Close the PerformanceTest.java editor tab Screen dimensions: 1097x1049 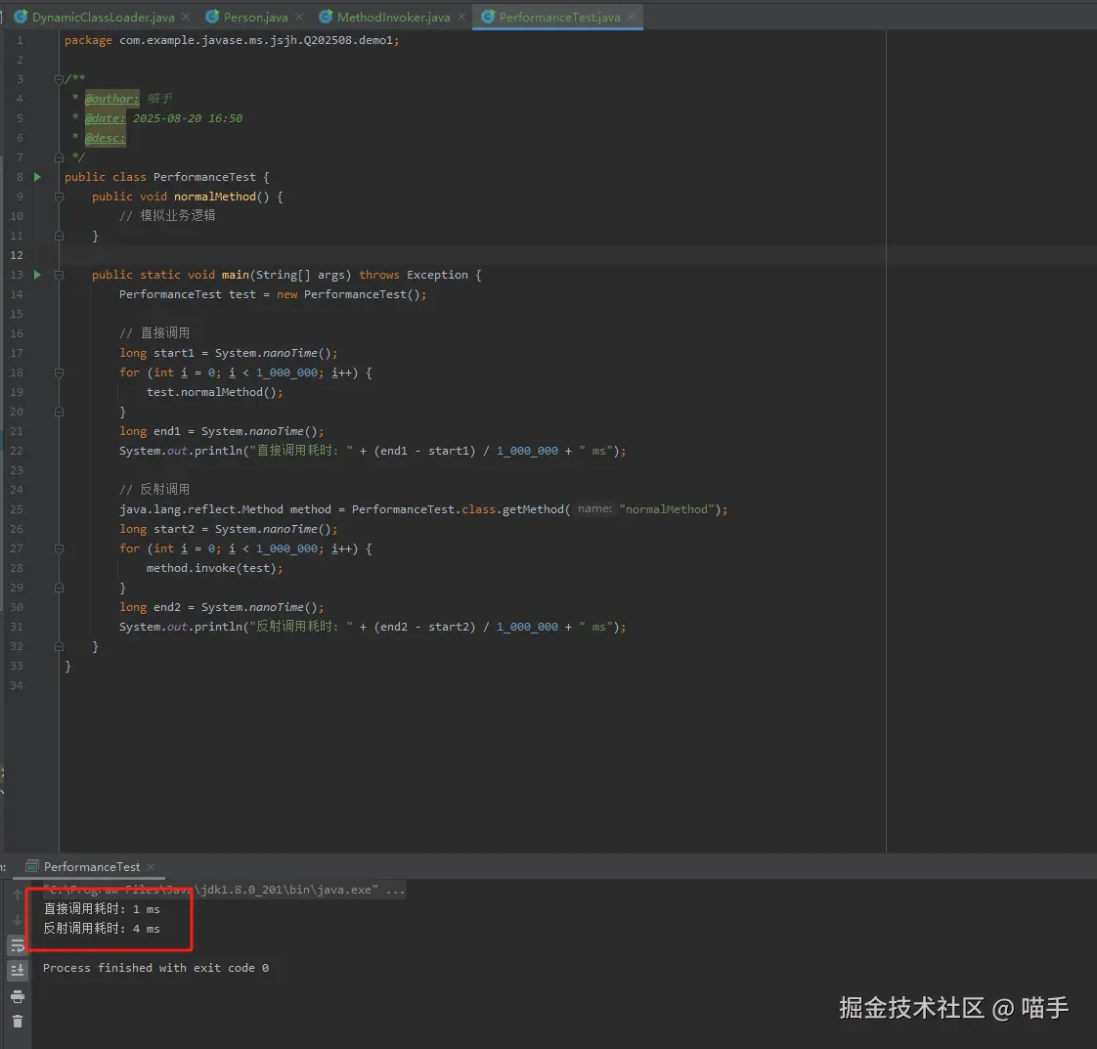[x=632, y=17]
